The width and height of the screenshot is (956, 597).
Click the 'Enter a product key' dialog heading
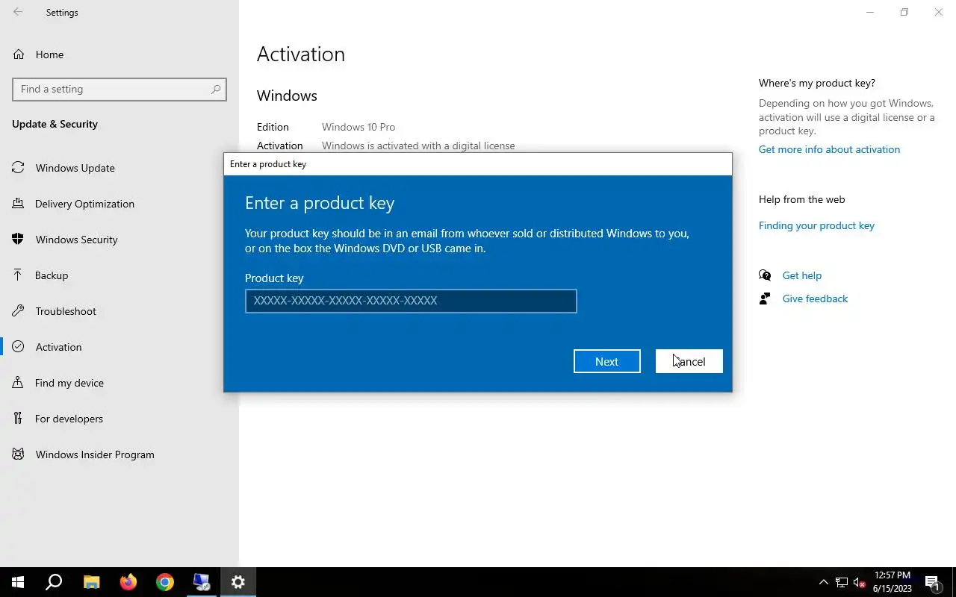pos(320,203)
